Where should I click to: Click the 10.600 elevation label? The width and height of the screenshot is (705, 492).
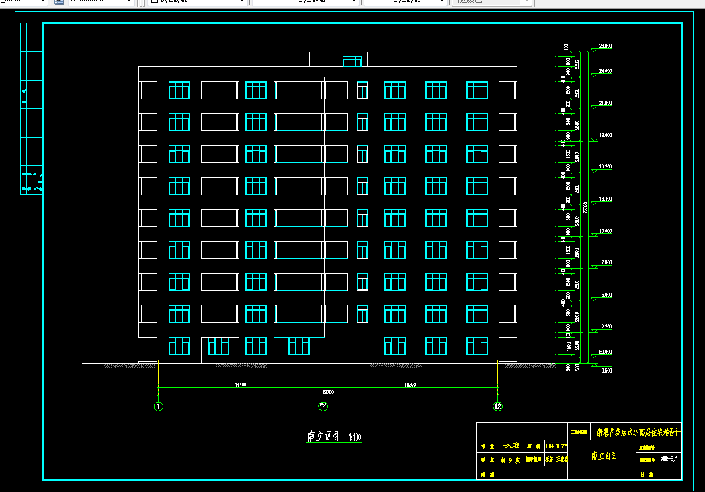click(605, 231)
